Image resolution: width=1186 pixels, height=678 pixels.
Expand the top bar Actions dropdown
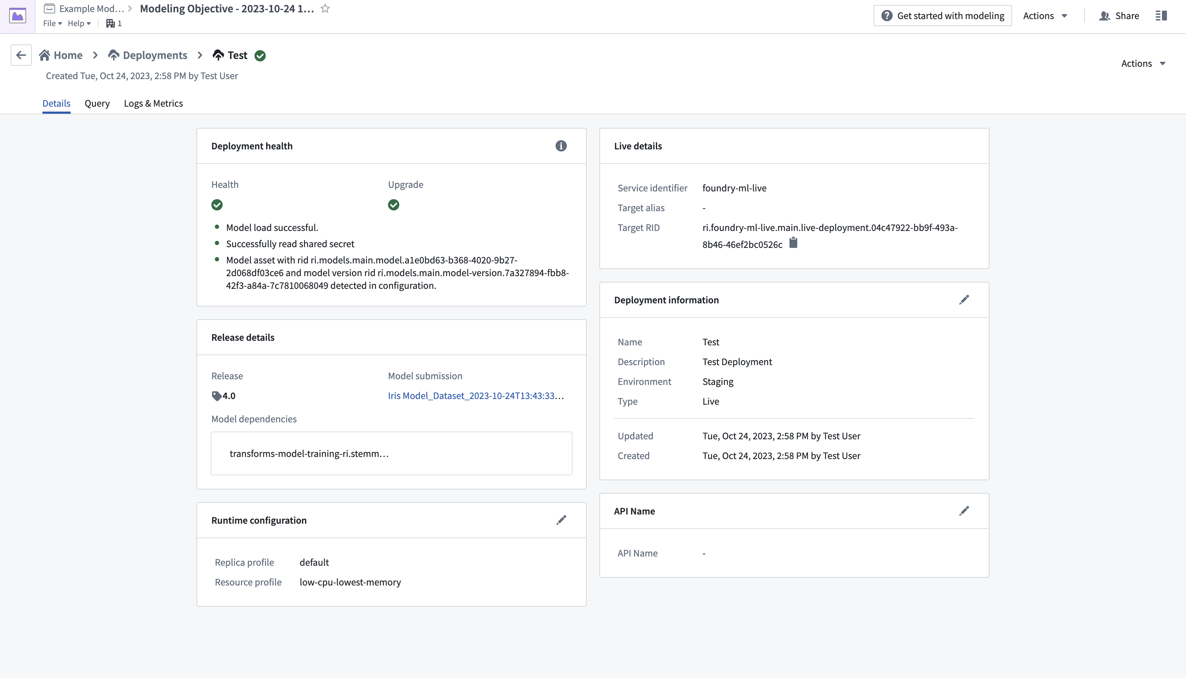(1045, 16)
